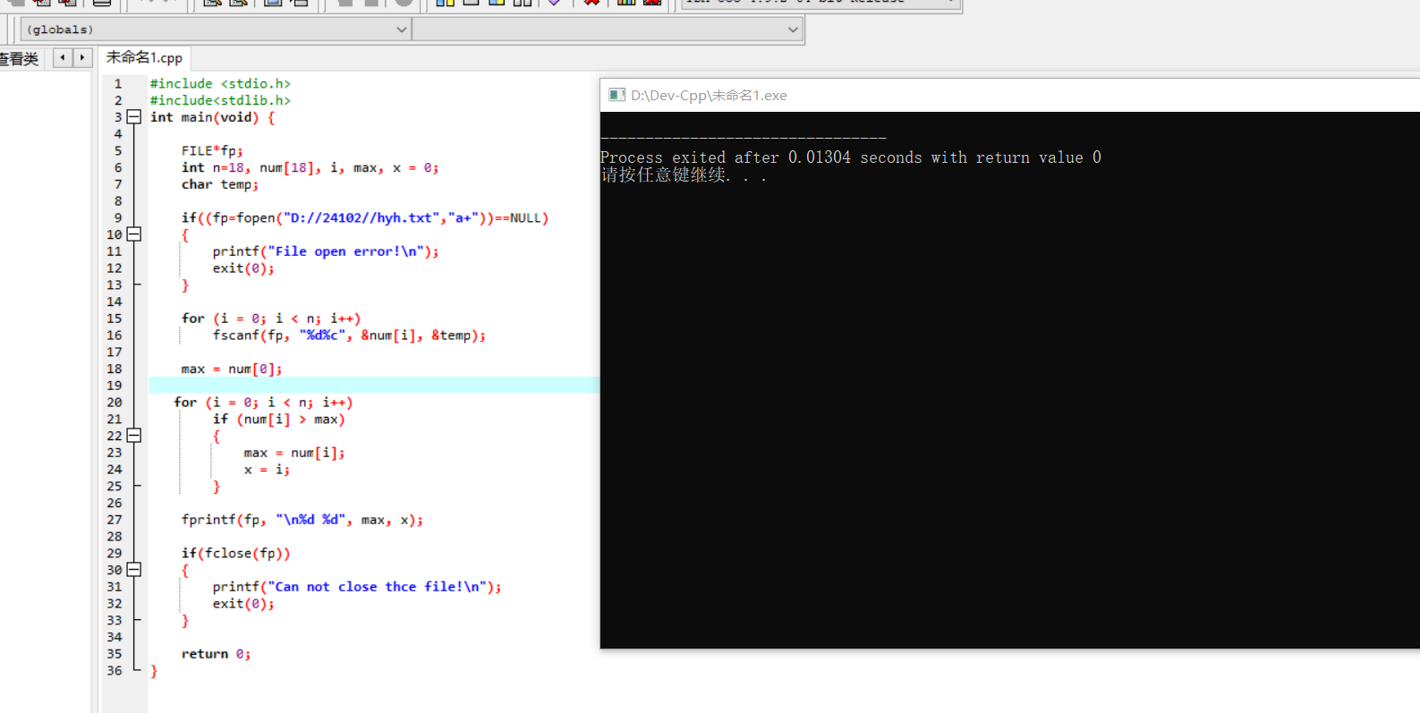The width and height of the screenshot is (1420, 713).
Task: Click the exit(0) call on line 32
Action: [243, 604]
